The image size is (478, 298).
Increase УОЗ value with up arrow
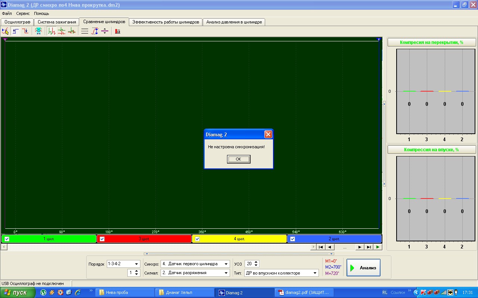(256, 262)
